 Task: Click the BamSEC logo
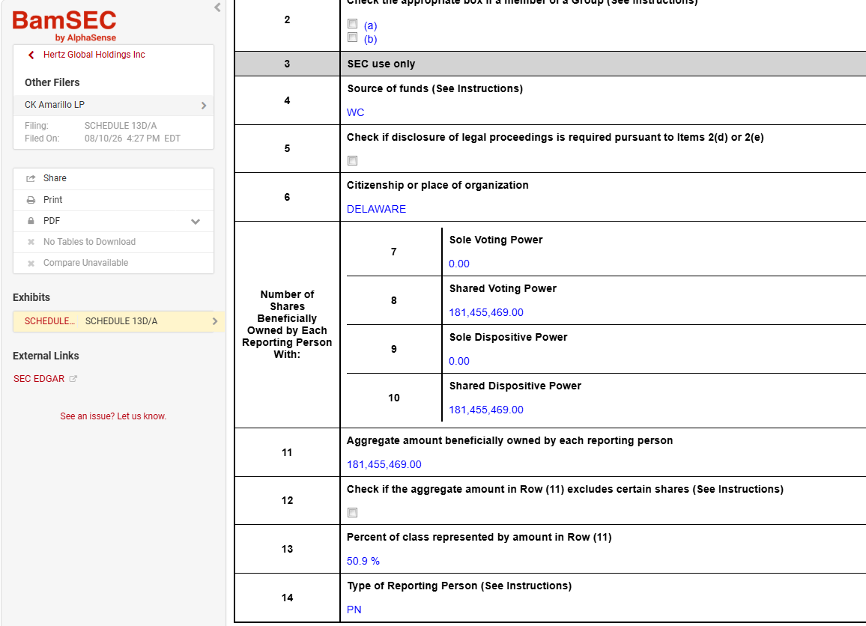coord(64,25)
